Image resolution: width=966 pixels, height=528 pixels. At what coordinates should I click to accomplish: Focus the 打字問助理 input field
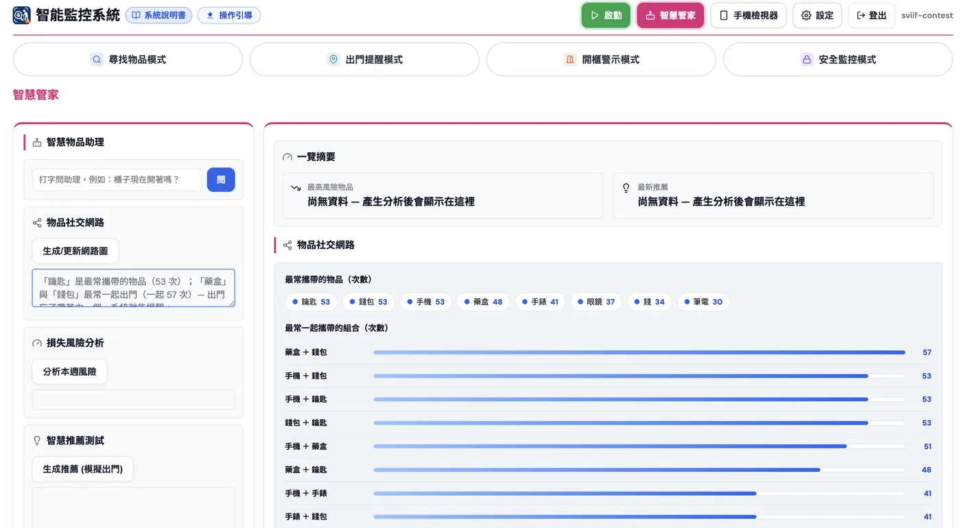coord(117,180)
